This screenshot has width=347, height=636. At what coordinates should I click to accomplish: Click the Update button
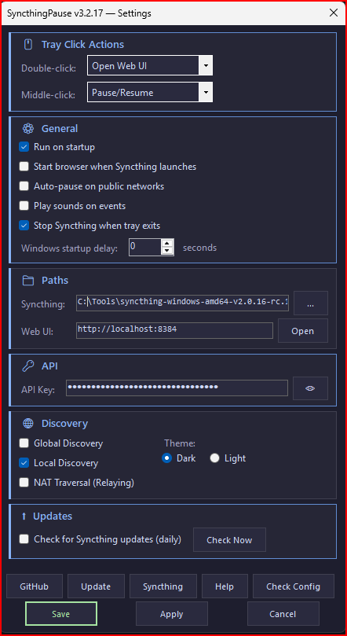click(96, 586)
